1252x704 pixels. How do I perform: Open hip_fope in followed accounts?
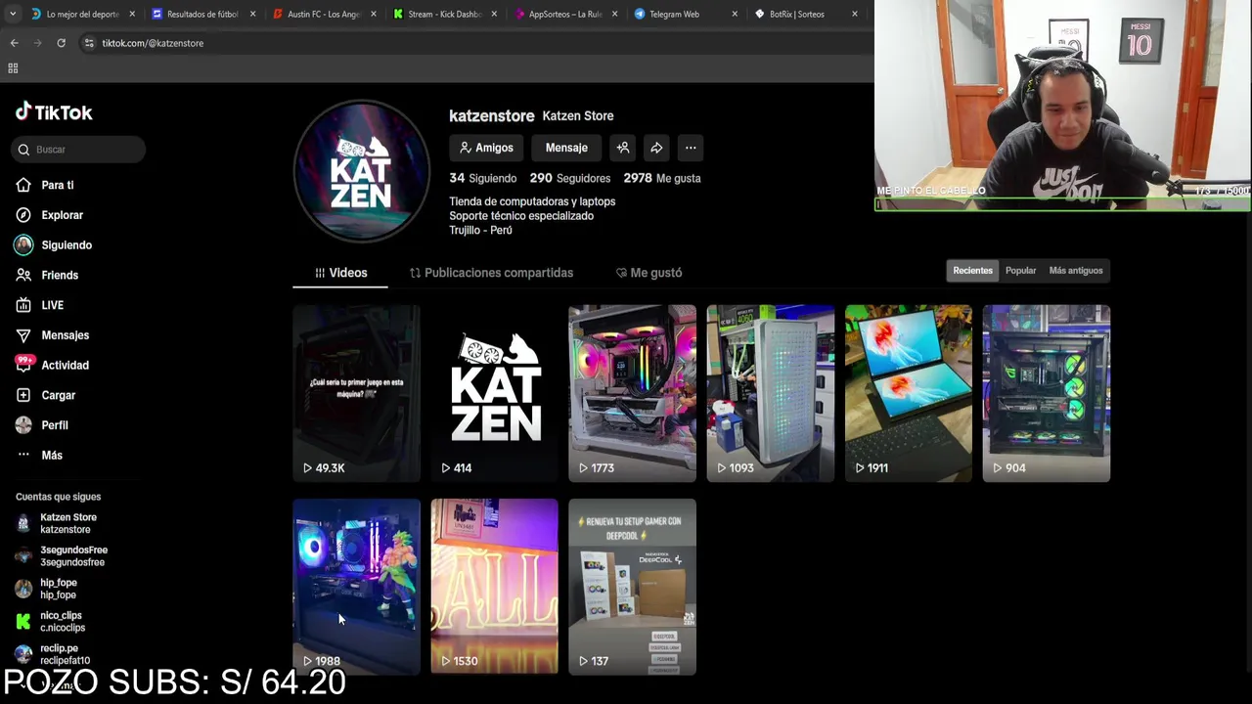47,589
